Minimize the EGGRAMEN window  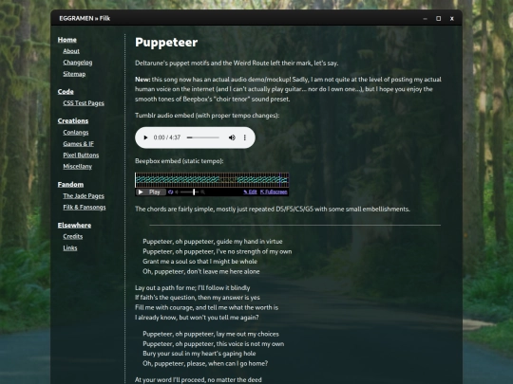tap(425, 19)
